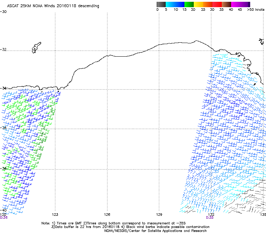Click the latitude label "-32"
Screen dimensions: 266x233
pos(3,49)
